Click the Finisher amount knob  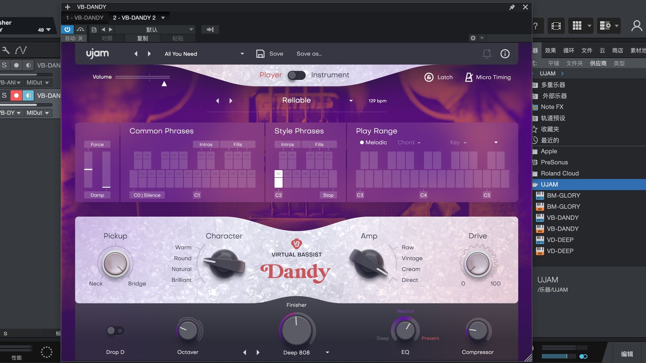296,330
